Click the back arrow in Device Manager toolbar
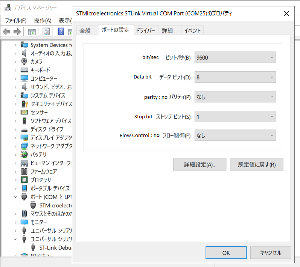This screenshot has height=267, width=300. coord(7,32)
